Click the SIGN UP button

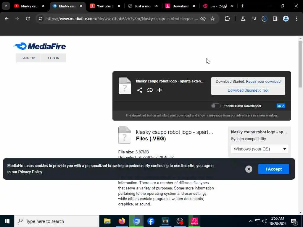(28, 58)
